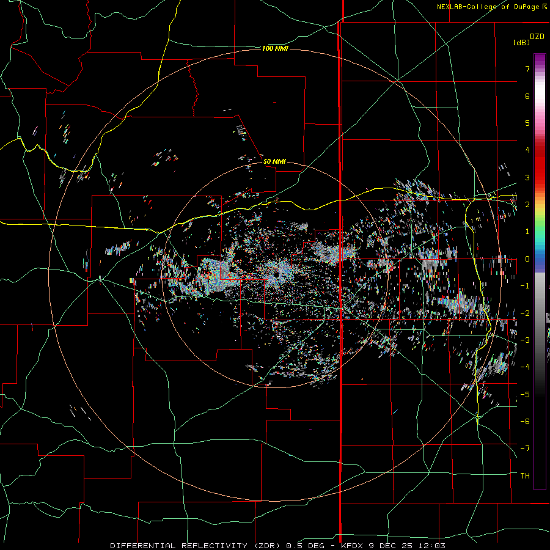This screenshot has height=550, width=550.
Task: Click the -1 value on color scale
Action: pos(525,286)
